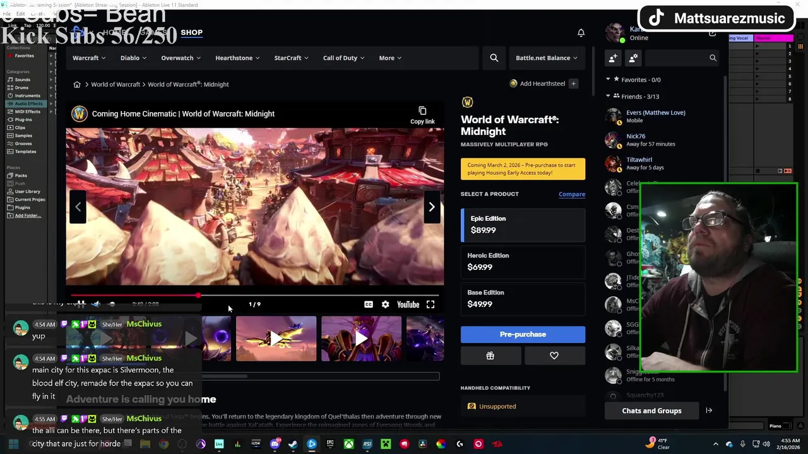Open Chats and Groups panel
The height and width of the screenshot is (454, 808).
[x=651, y=410]
